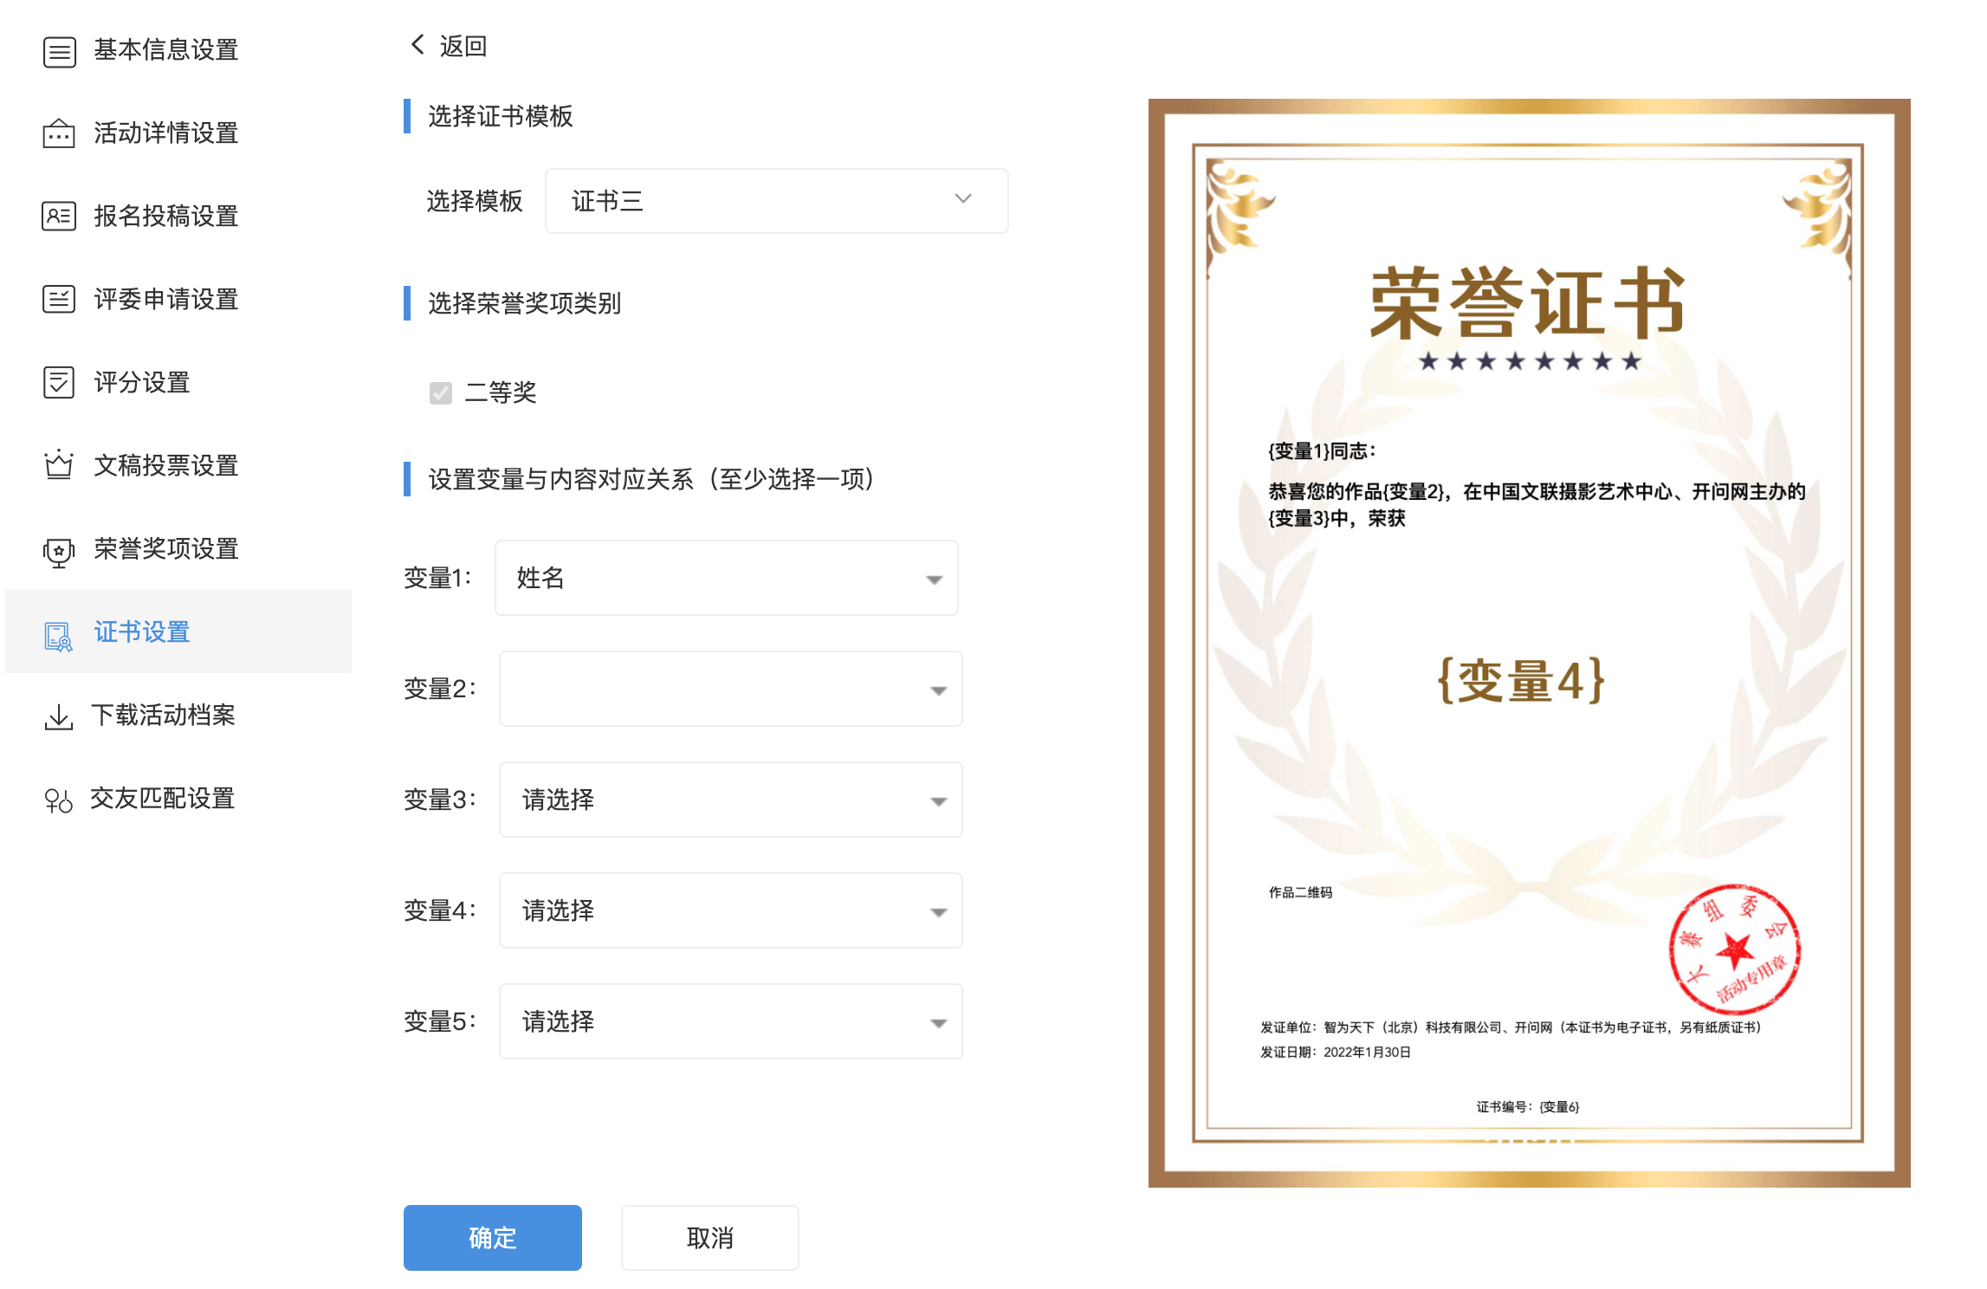Click the 荣誉奖项设置 trophy icon
This screenshot has width=1987, height=1289.
(59, 551)
